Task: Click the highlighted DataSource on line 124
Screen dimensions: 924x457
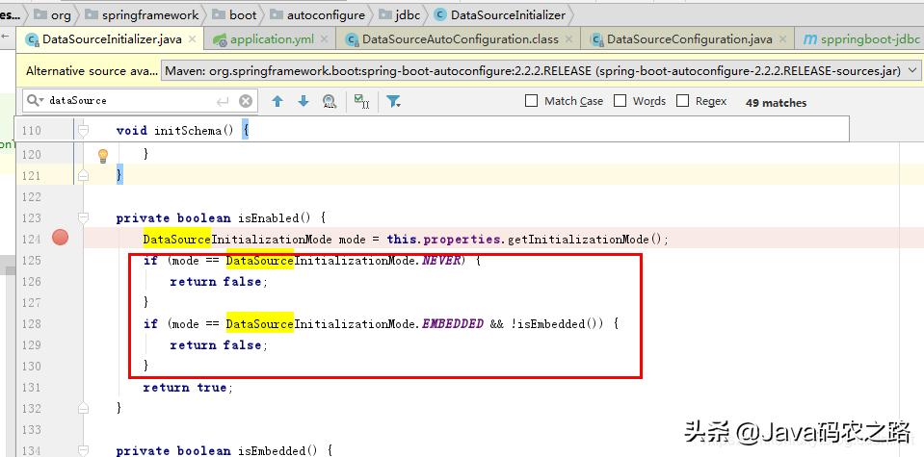Action: pos(176,239)
